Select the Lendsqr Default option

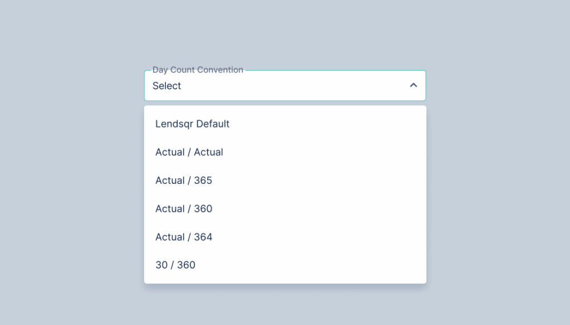point(193,124)
